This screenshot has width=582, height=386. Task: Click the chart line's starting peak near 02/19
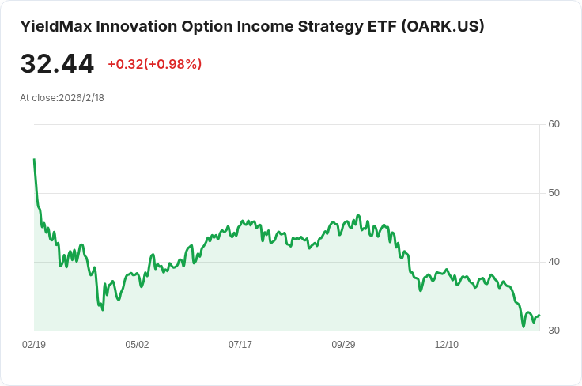(x=34, y=159)
